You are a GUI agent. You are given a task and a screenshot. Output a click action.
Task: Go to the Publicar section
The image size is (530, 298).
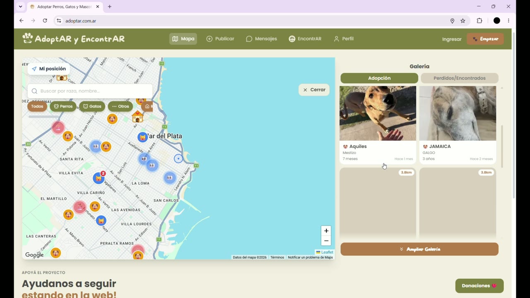pyautogui.click(x=220, y=38)
